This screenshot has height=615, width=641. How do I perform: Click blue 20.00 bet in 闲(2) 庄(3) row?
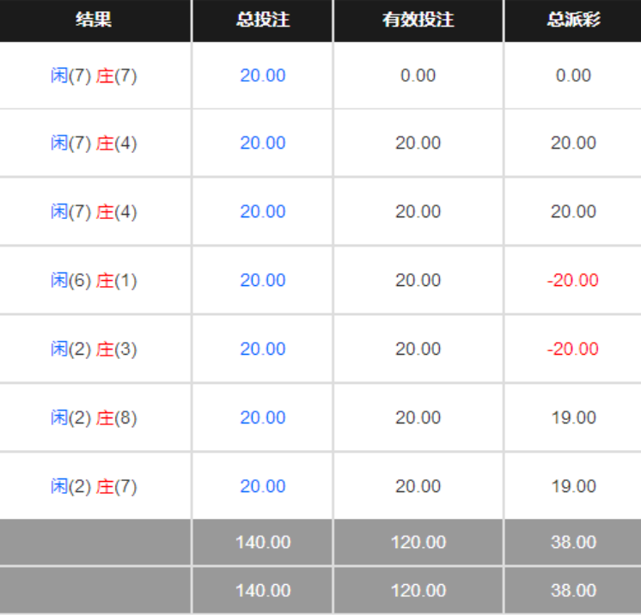(262, 349)
